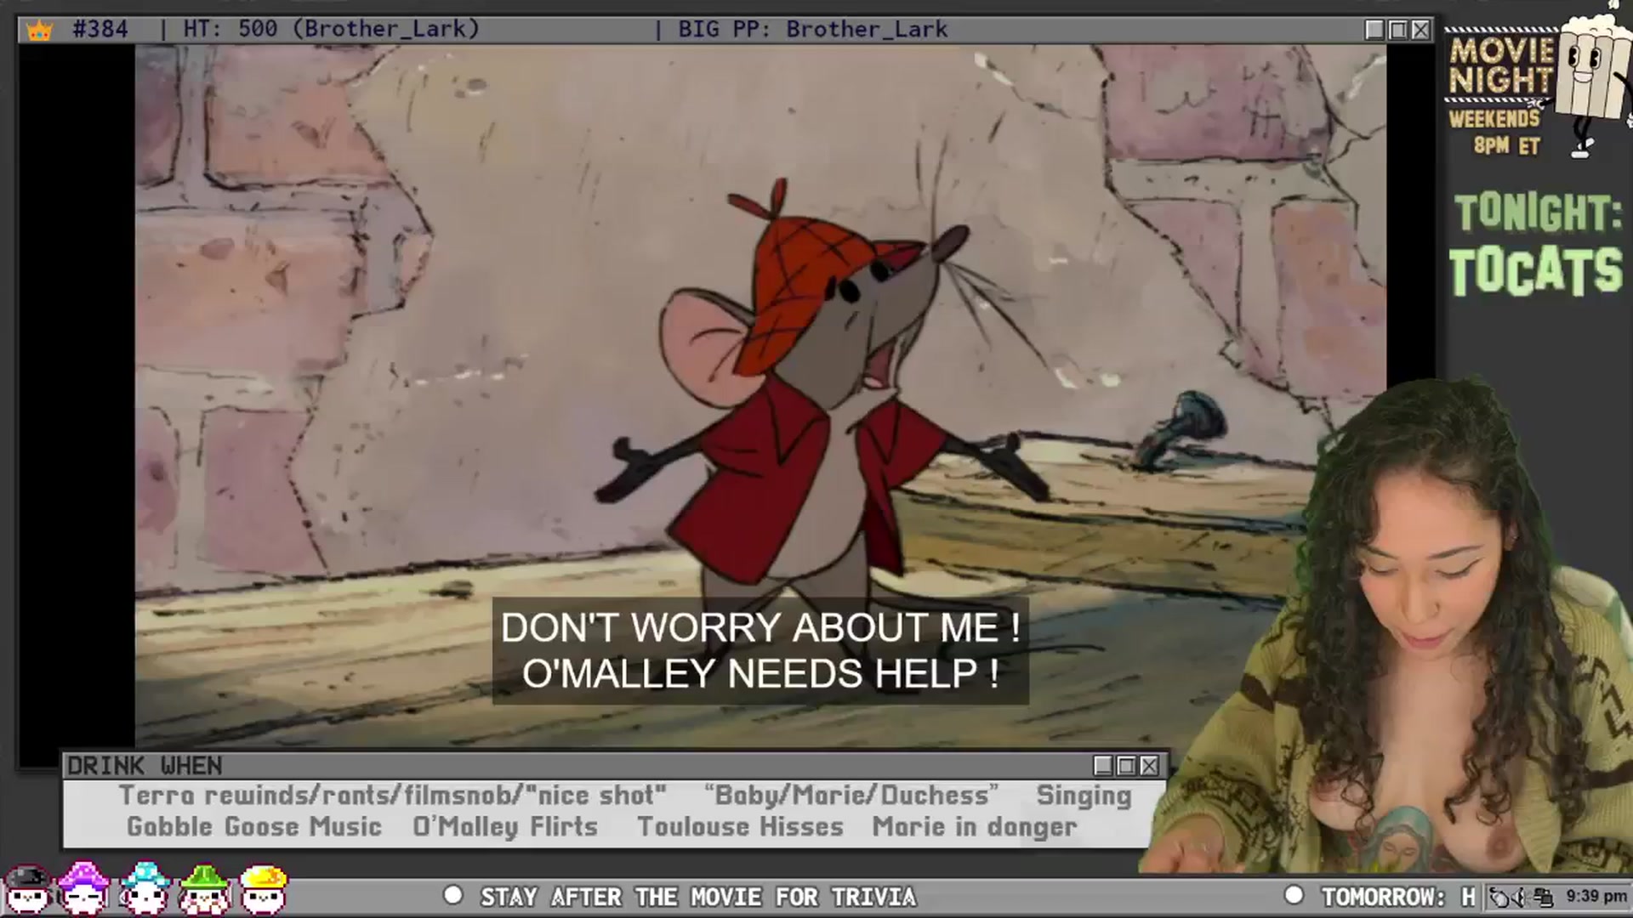1633x918 pixels.
Task: Click the STAY AFTER THE MOVIE FOR TRIVIA ticker
Action: pos(698,897)
